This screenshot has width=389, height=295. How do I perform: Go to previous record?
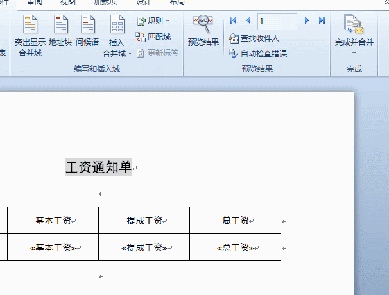click(248, 21)
